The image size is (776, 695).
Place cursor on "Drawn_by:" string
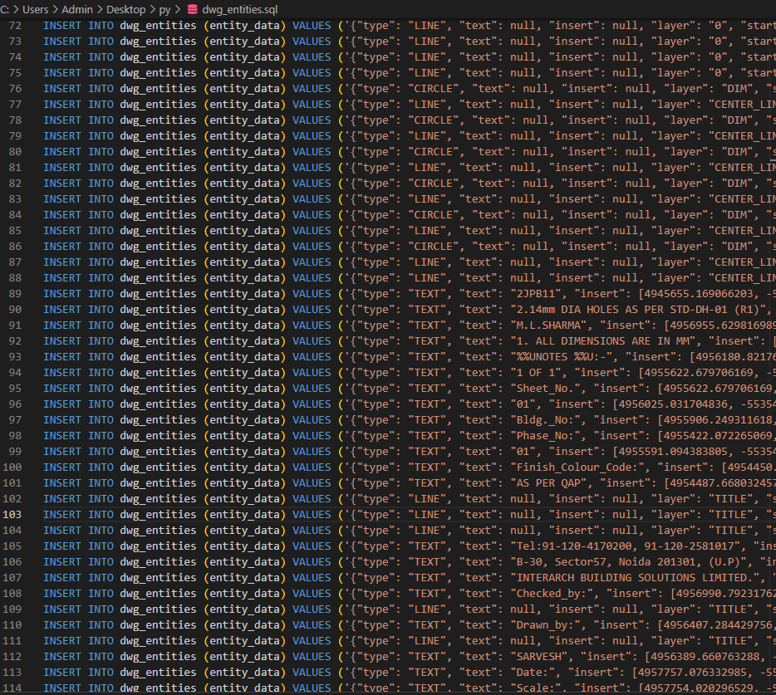point(548,624)
